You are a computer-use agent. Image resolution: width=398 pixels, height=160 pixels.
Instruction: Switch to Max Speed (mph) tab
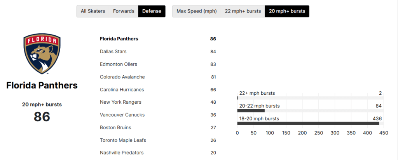coord(197,11)
